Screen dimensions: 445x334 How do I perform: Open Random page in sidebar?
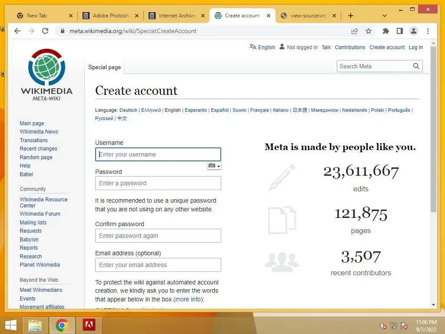coord(36,157)
